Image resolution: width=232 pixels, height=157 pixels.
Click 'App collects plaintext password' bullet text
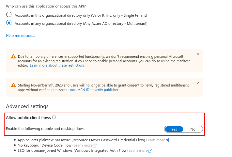(81, 140)
